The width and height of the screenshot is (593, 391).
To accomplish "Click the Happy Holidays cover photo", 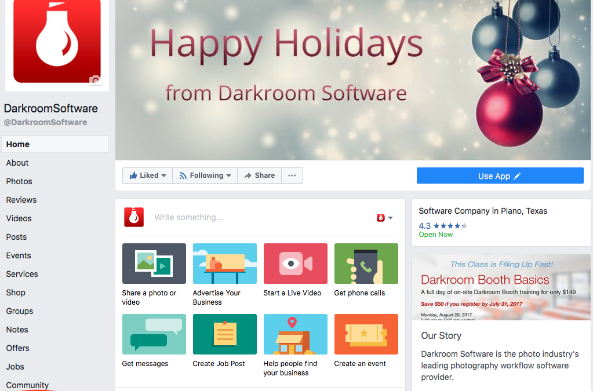I will point(353,80).
